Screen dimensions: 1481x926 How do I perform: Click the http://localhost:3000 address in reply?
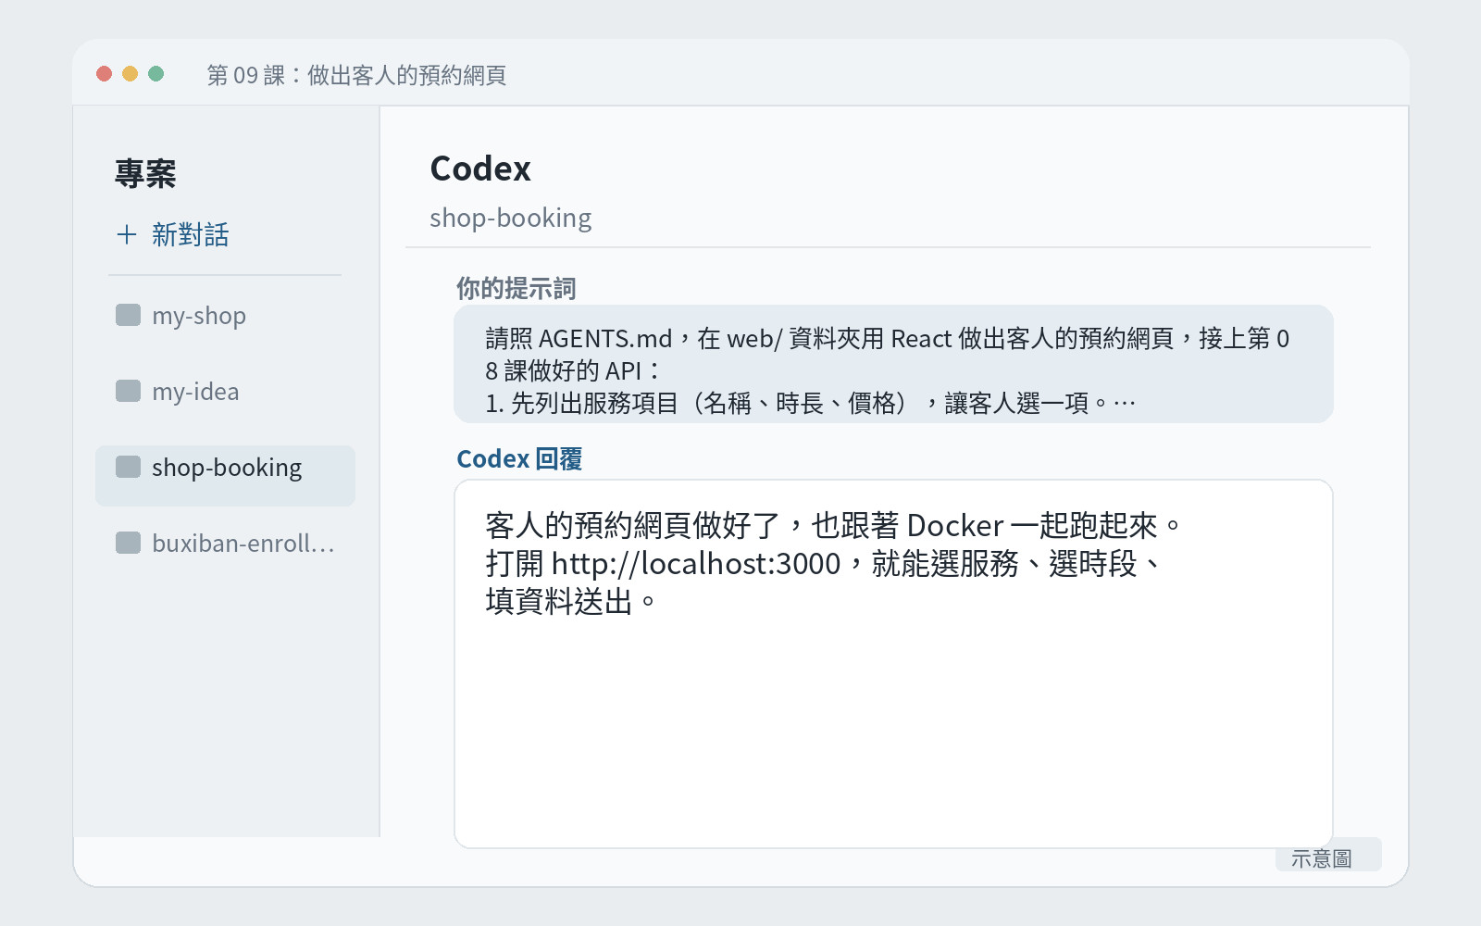[696, 564]
